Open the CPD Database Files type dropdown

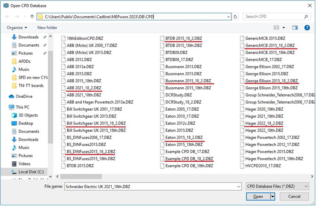pos(277,186)
